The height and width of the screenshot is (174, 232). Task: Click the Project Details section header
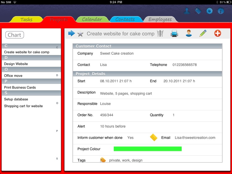(x=147, y=74)
